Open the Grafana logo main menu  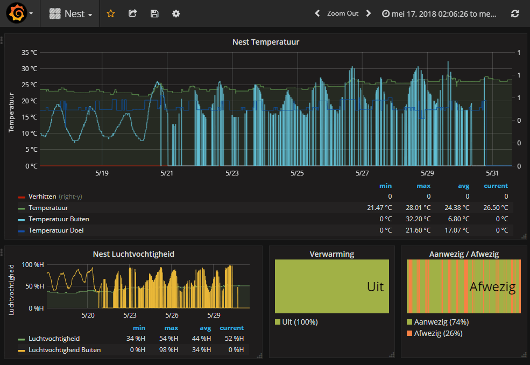coord(20,13)
